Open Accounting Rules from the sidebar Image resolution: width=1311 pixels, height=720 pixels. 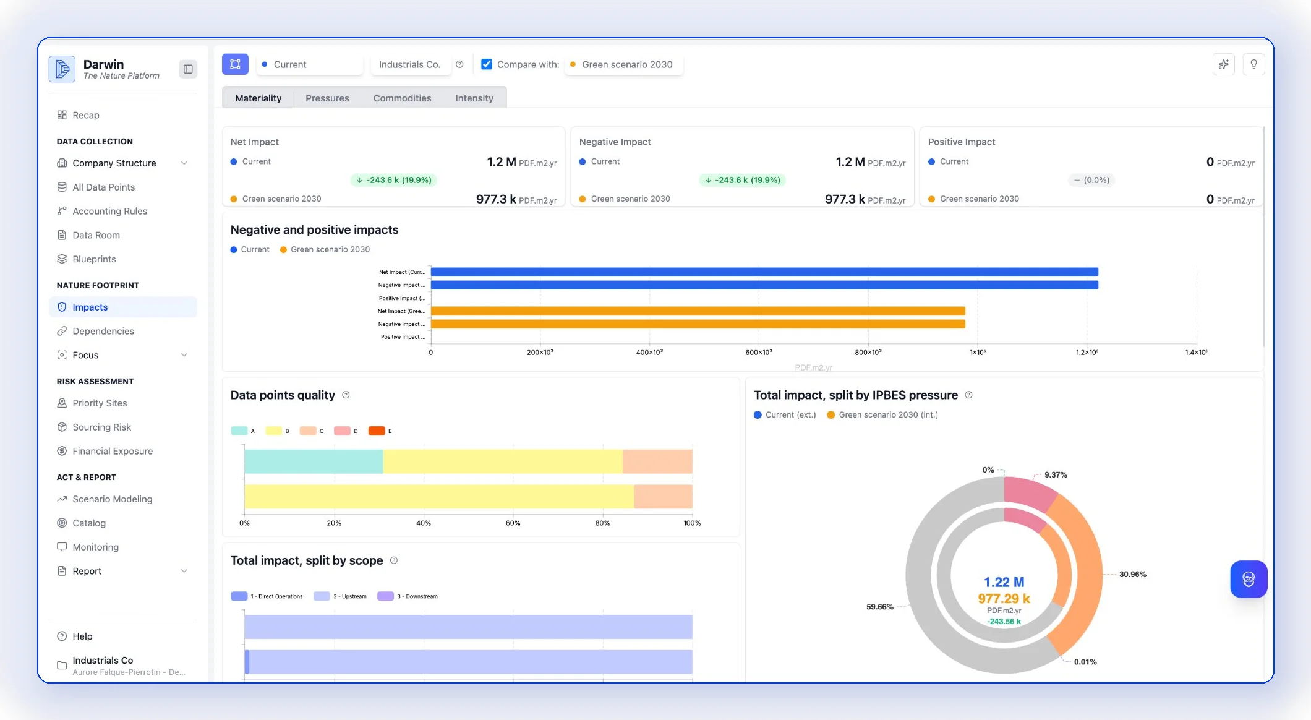(x=109, y=211)
